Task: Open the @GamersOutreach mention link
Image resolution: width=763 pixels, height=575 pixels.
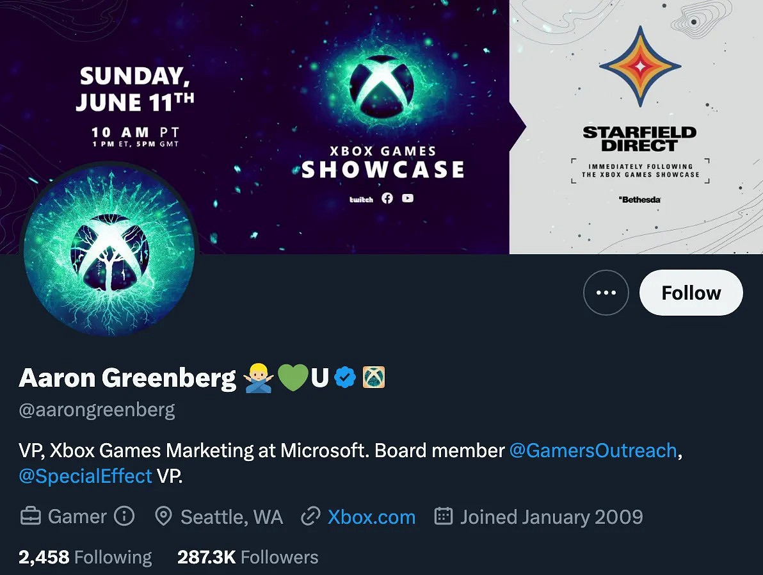Action: [x=593, y=450]
